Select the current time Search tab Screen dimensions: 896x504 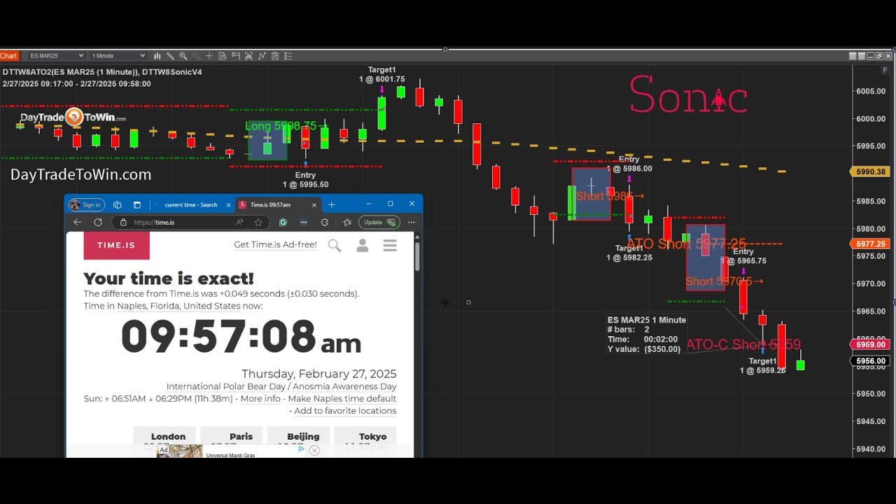tap(190, 205)
